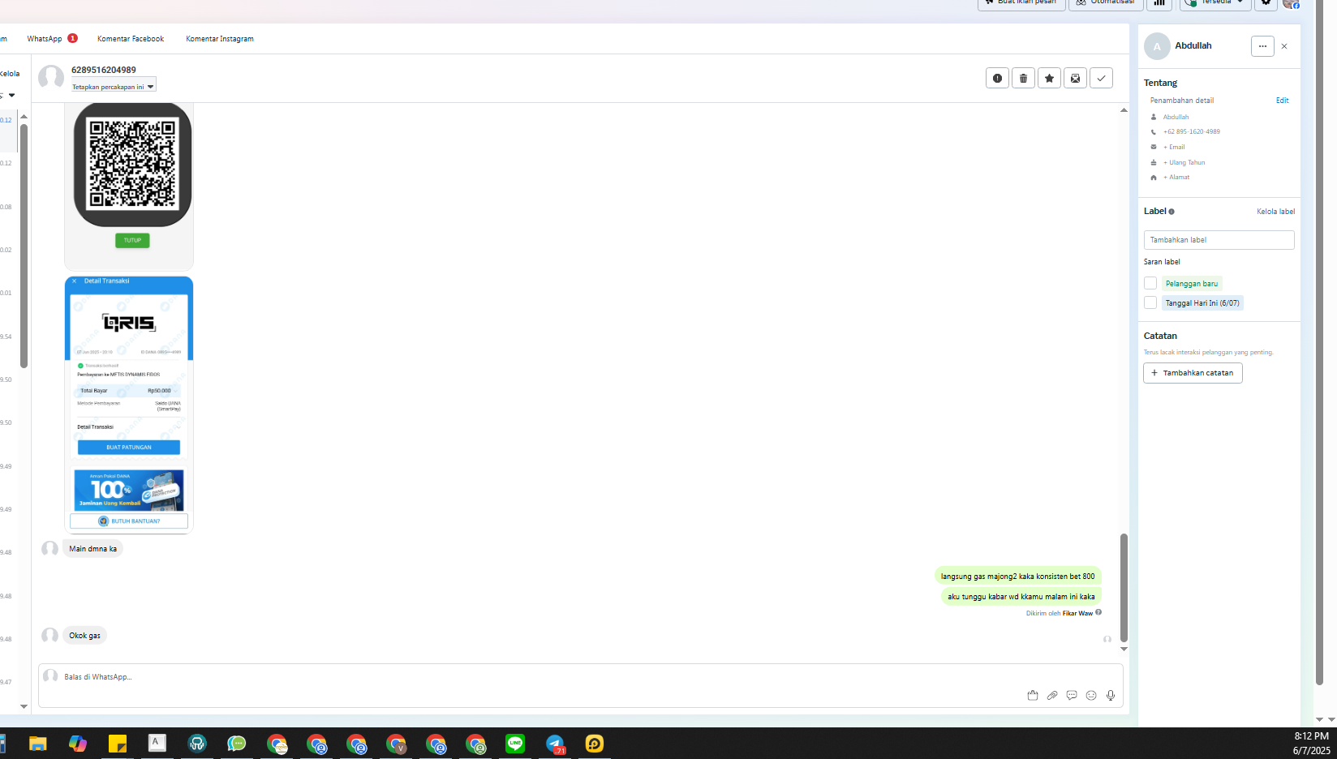Screen dimensions: 1337x759
Task: Click the phone number +62 895-1620-4989
Action: coord(1192,131)
